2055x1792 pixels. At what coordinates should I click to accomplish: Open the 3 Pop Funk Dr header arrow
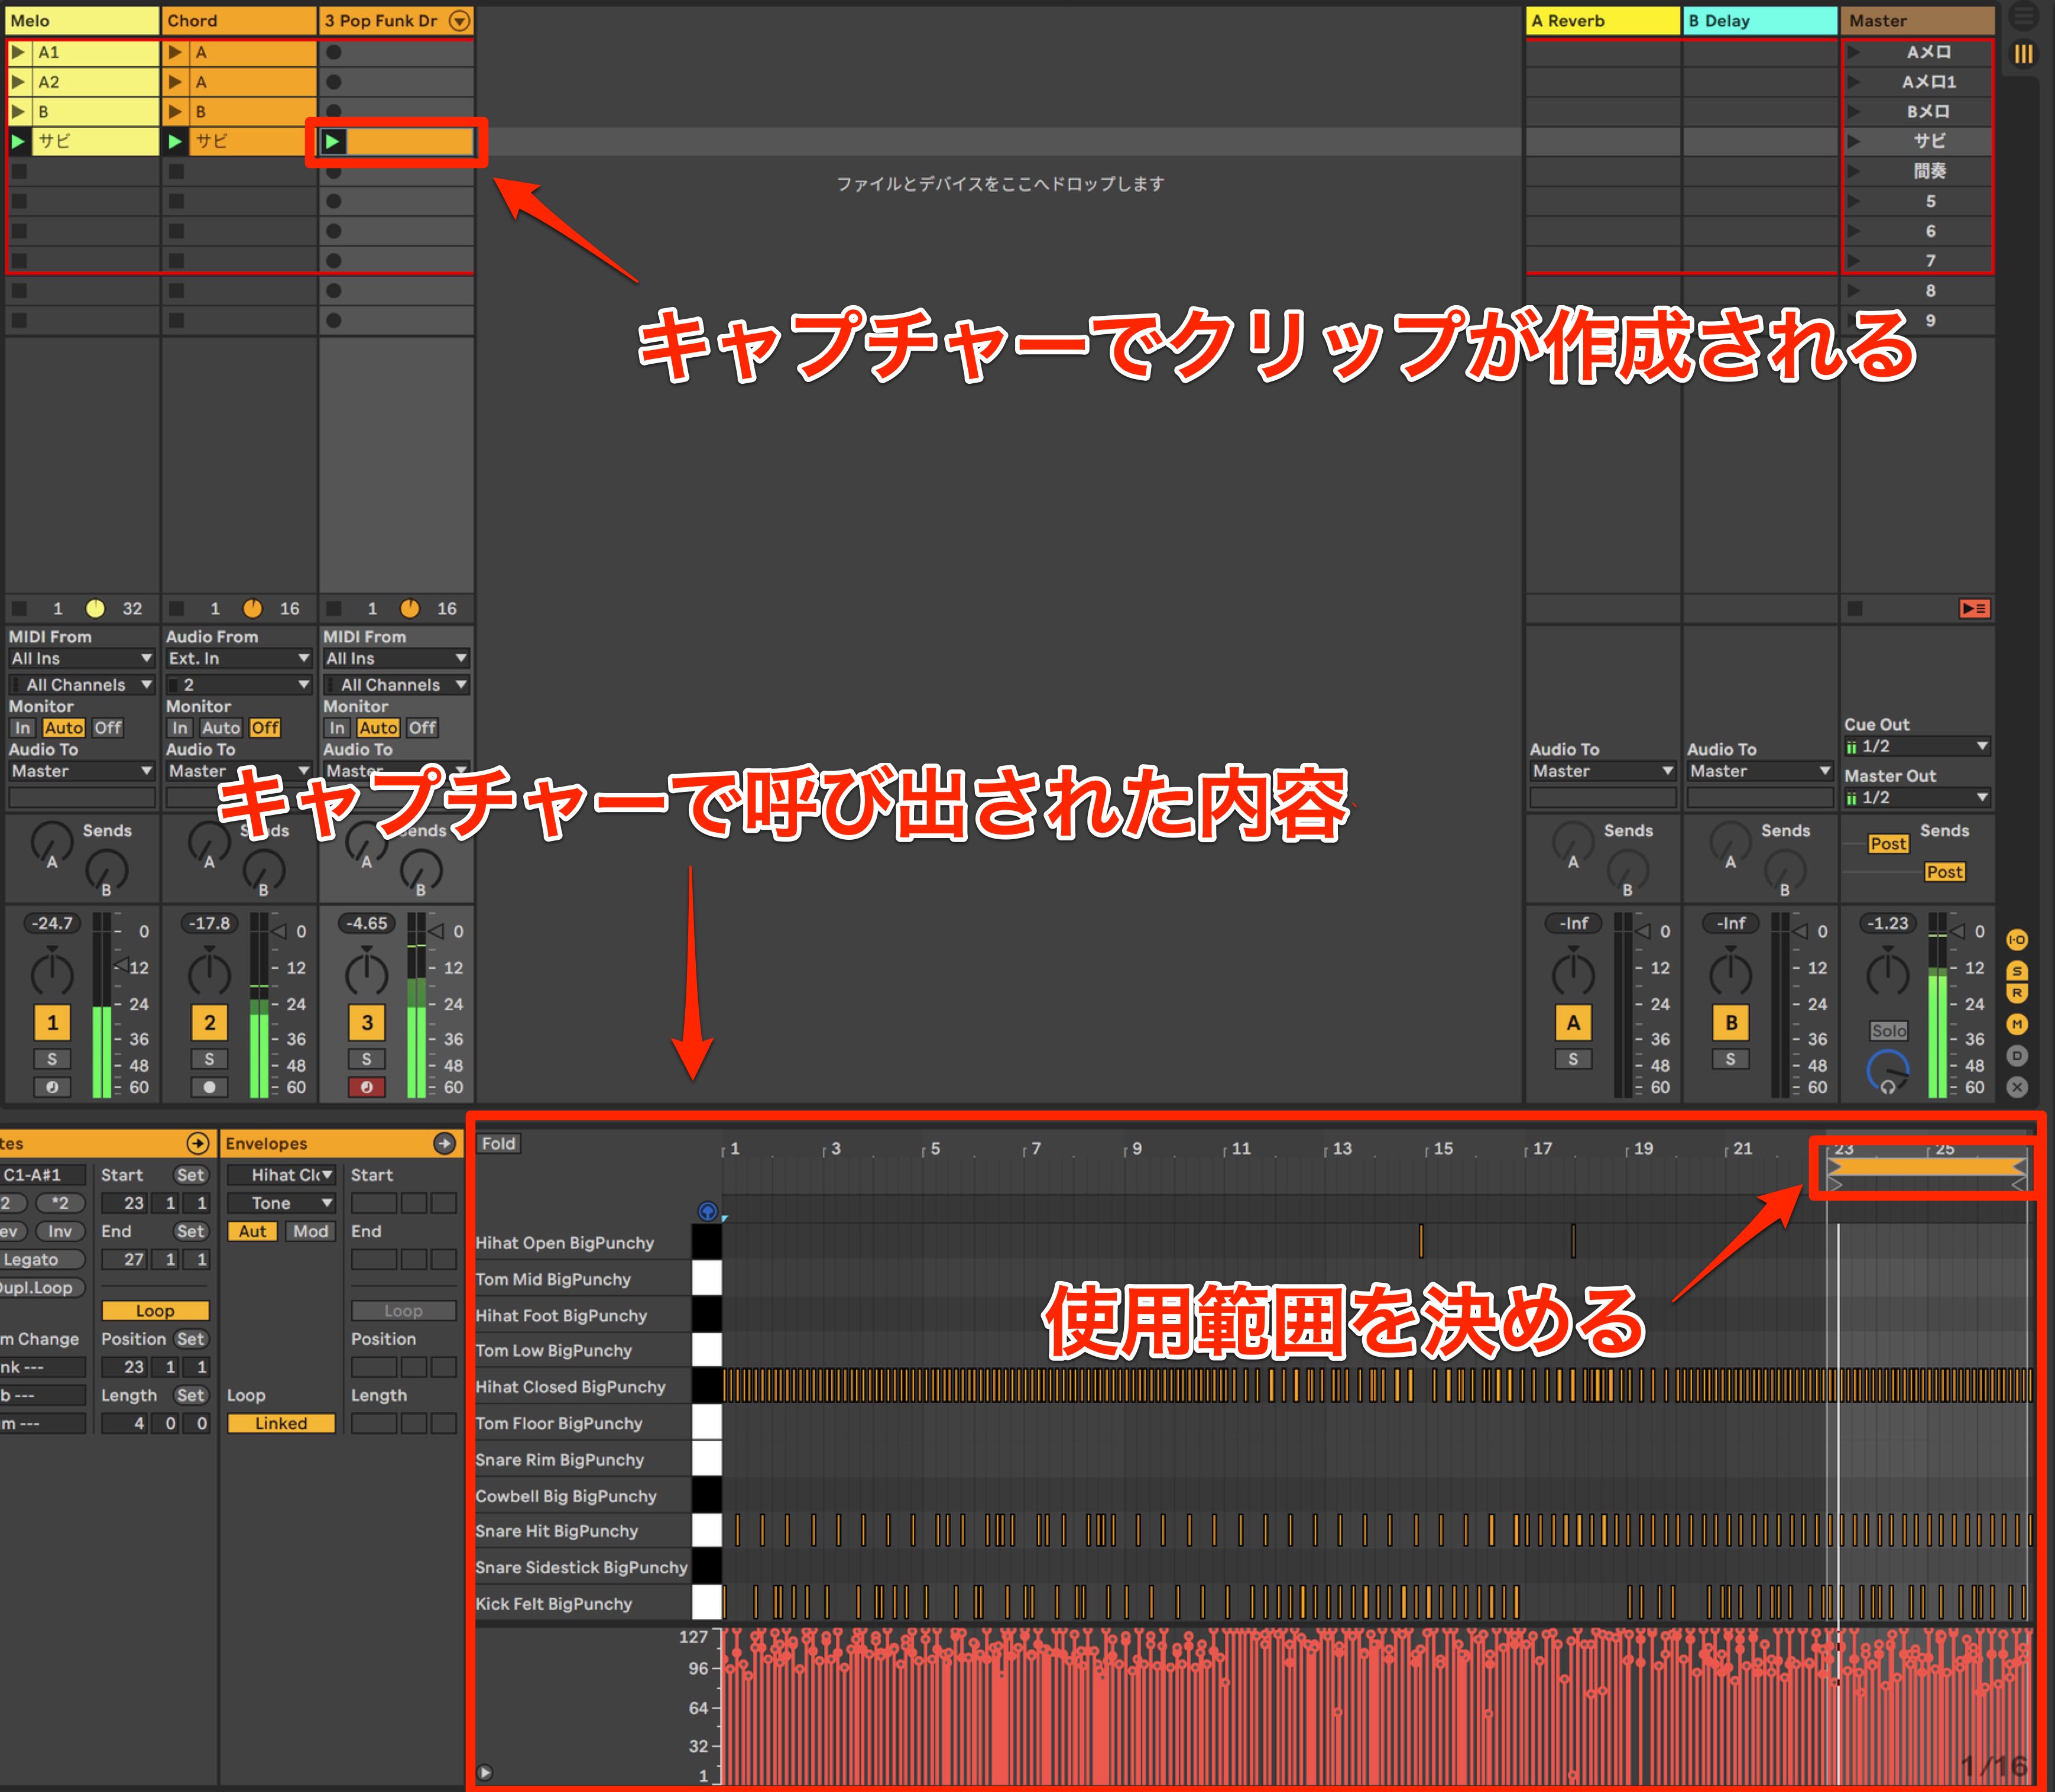[x=459, y=20]
